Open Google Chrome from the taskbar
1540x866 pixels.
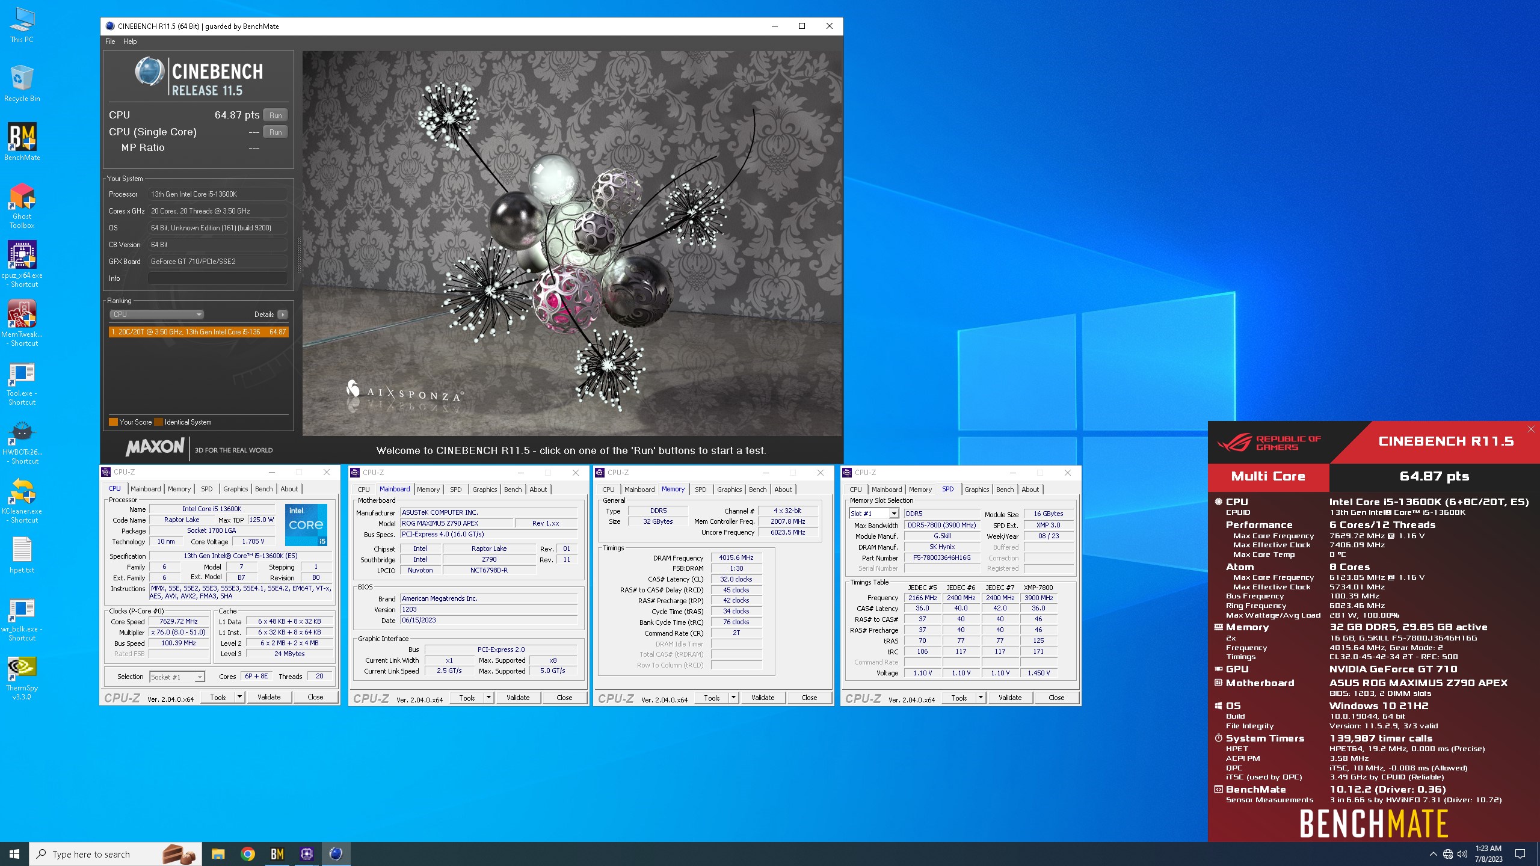click(247, 854)
